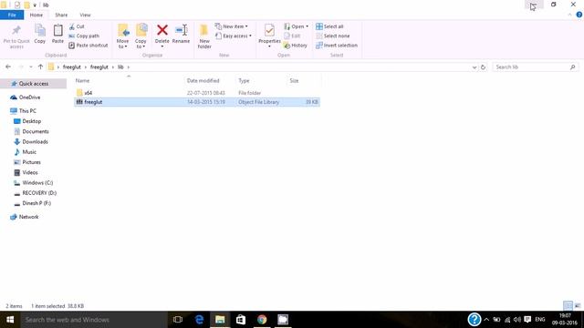Search the web and Windows box
The image size is (584, 328).
[x=94, y=320]
